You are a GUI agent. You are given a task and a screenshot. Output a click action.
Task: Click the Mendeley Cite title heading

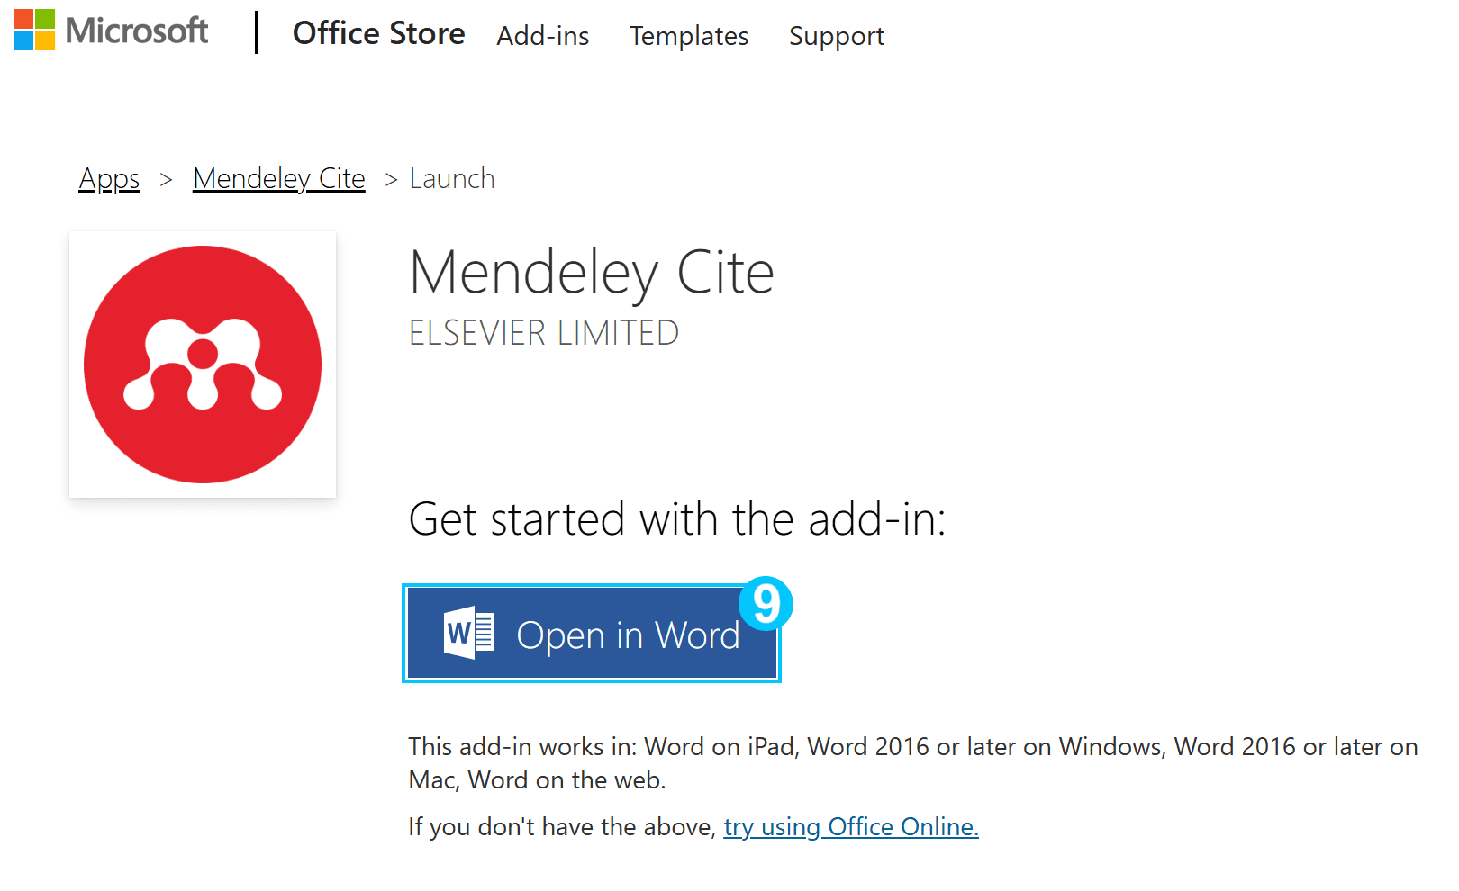pyautogui.click(x=592, y=273)
